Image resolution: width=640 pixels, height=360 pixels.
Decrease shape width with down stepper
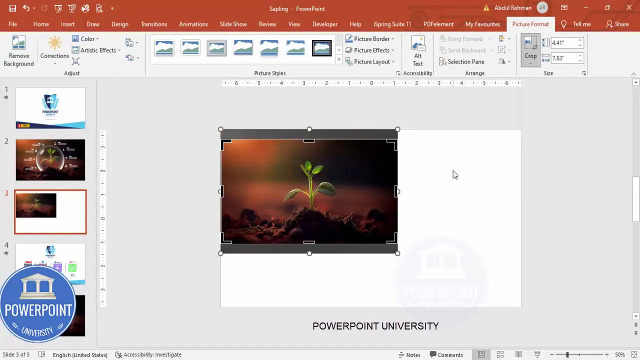580,61
